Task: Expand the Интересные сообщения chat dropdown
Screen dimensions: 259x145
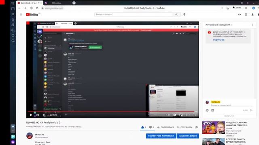Action: 219,25
